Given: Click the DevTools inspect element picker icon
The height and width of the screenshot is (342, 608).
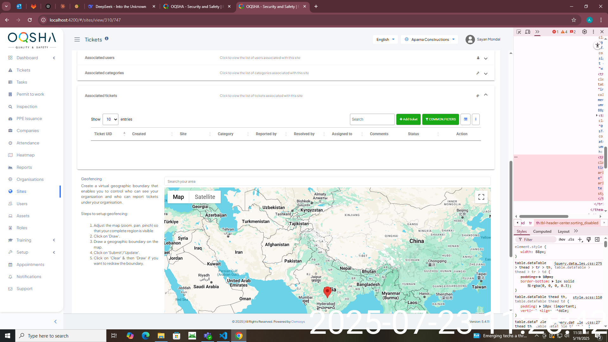Looking at the screenshot, I should click(x=519, y=32).
